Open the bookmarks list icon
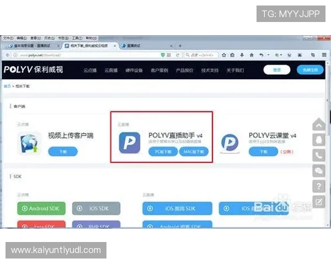331x264 pixels. (x=232, y=55)
